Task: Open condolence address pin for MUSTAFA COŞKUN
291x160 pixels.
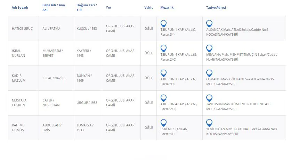Action: pyautogui.click(x=209, y=98)
